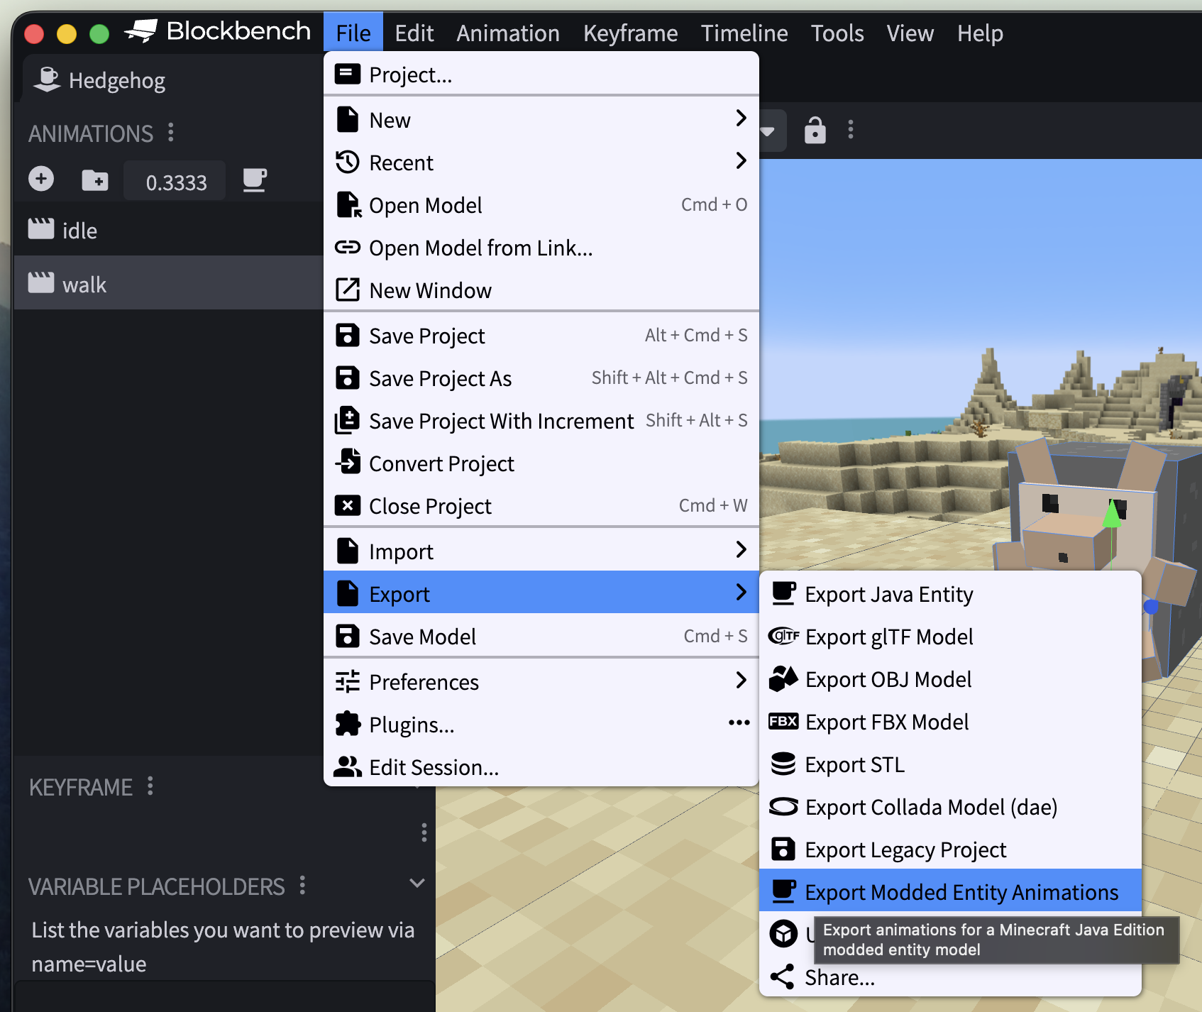Viewport: 1202px width, 1012px height.
Task: Create a new animation folder
Action: pyautogui.click(x=94, y=180)
